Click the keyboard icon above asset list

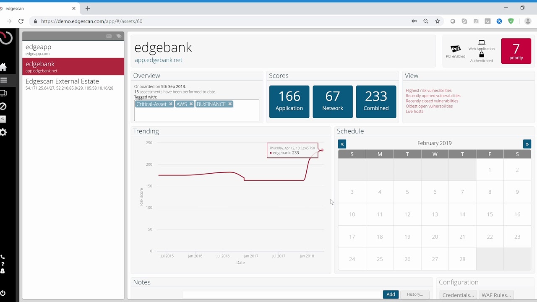click(x=109, y=36)
